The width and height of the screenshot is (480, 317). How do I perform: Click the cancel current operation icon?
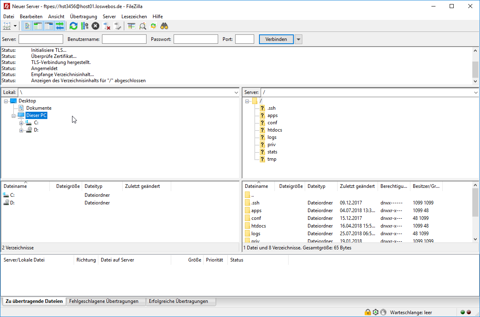coord(95,26)
